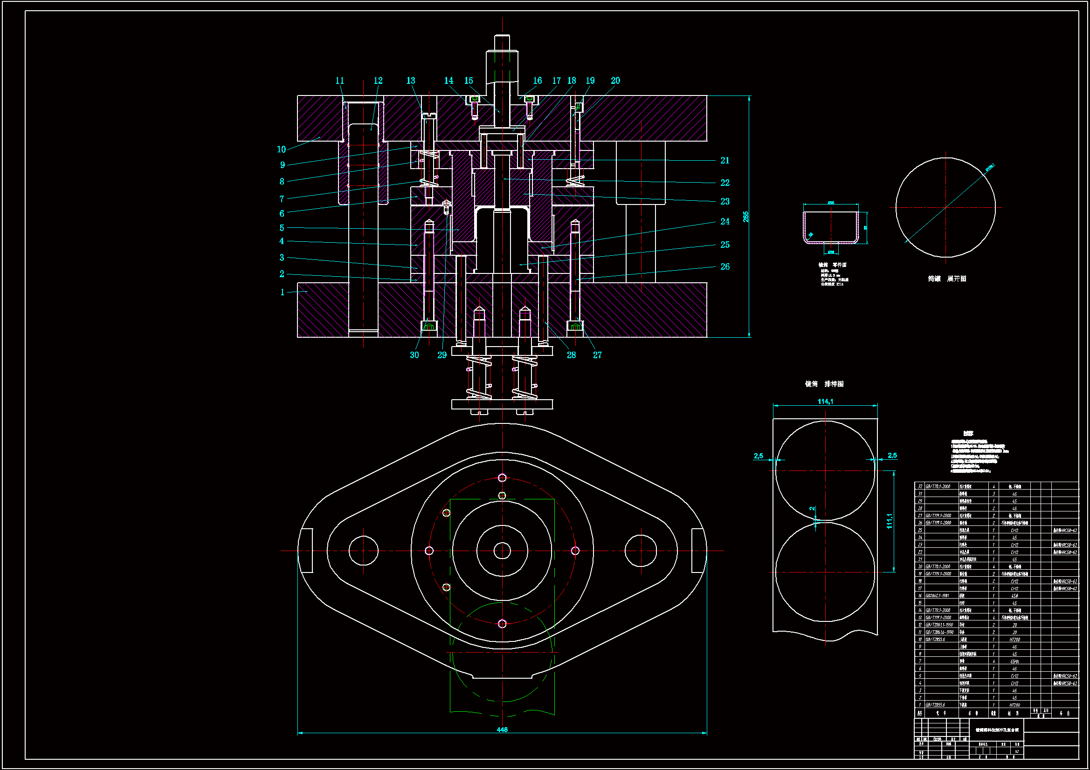Click the cup-shaped part profile drawing

click(x=831, y=228)
